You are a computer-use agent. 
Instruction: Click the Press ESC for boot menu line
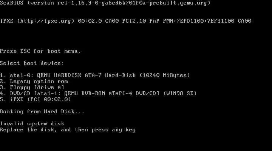(40, 51)
